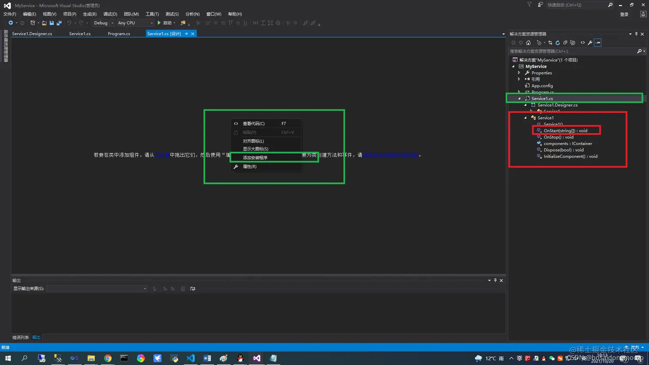This screenshot has width=649, height=365.
Task: Open the 调试(D) debug menu
Action: (110, 14)
